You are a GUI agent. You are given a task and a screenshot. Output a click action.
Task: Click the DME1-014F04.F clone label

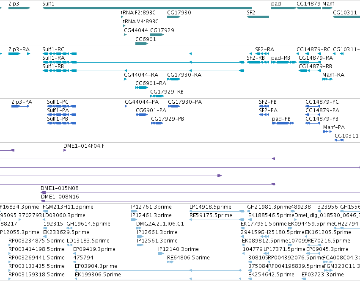coord(84,146)
